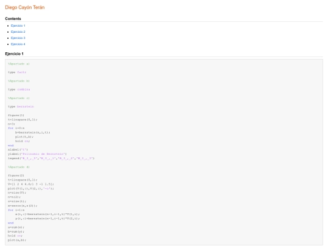Viewport: 328px width, 246px height.
Task: Click the 'plot(t,b);' code line
Action: point(24,137)
